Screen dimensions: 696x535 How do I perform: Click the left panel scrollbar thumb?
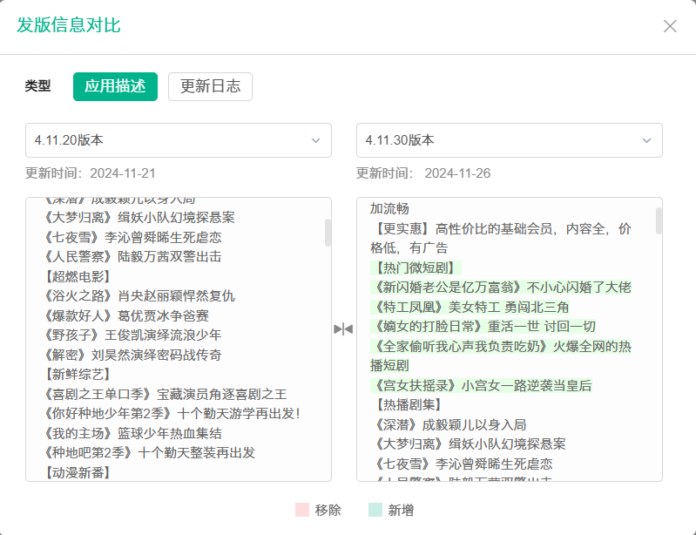(x=328, y=233)
